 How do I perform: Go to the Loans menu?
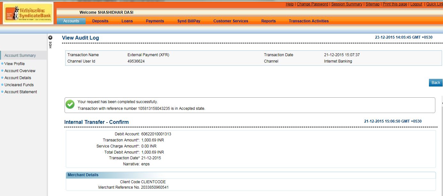127,21
